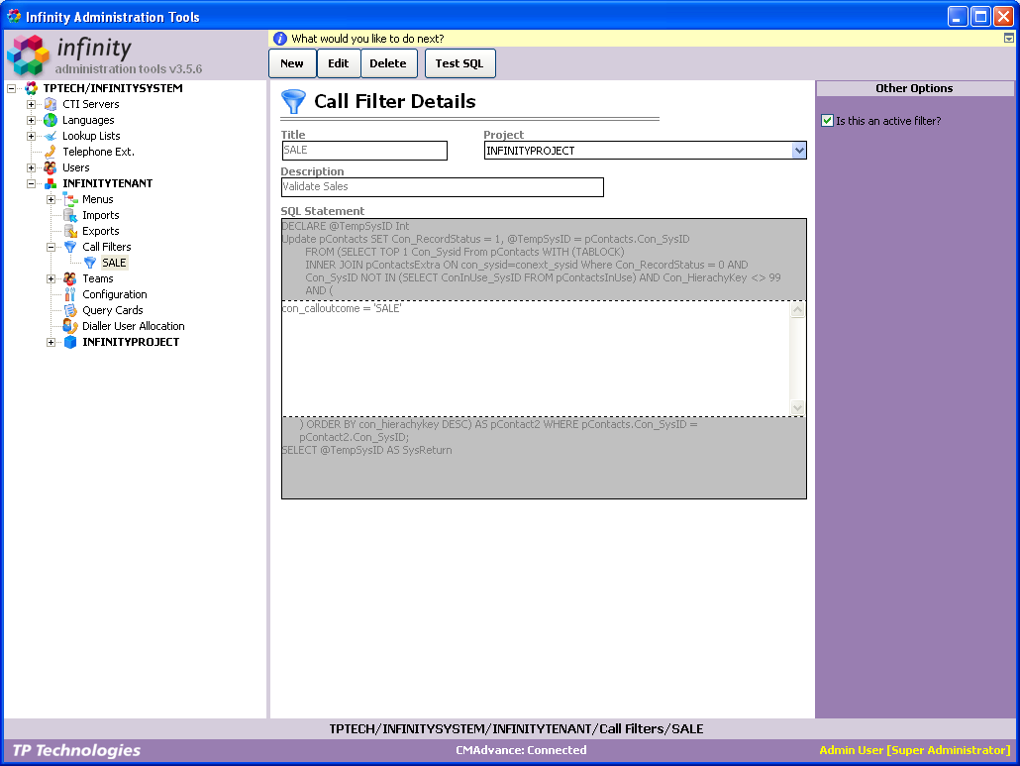Click the breadcrumb path ending in Call Filters/SALE
Image resolution: width=1020 pixels, height=766 pixels.
coord(516,729)
